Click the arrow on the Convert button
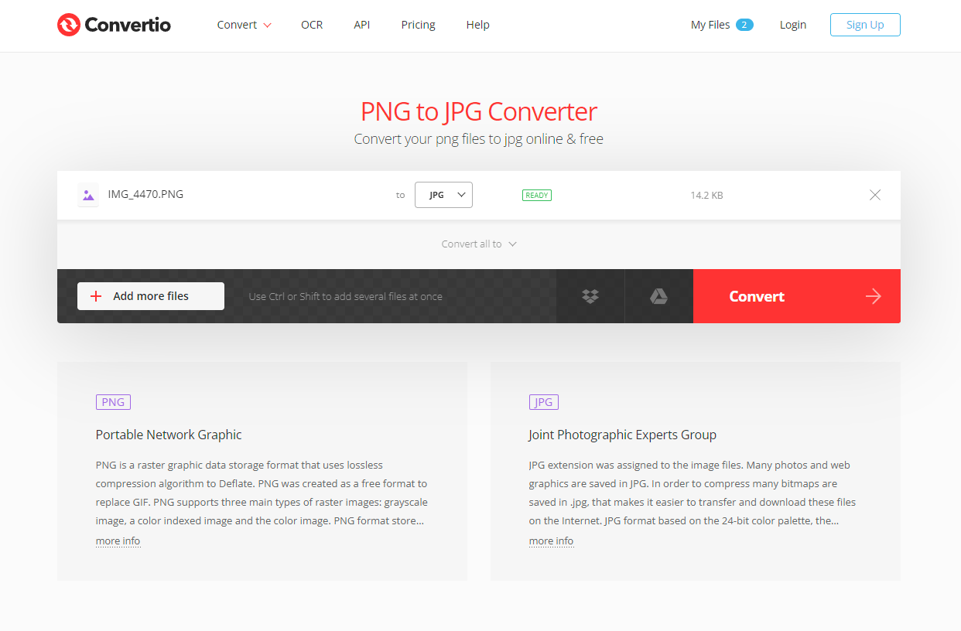This screenshot has width=961, height=631. click(x=874, y=296)
